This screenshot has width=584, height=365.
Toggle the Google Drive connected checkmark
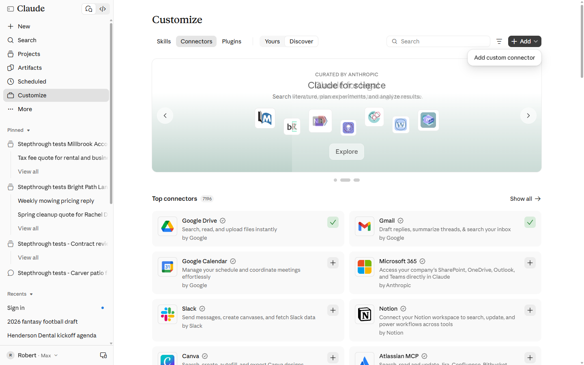point(333,222)
